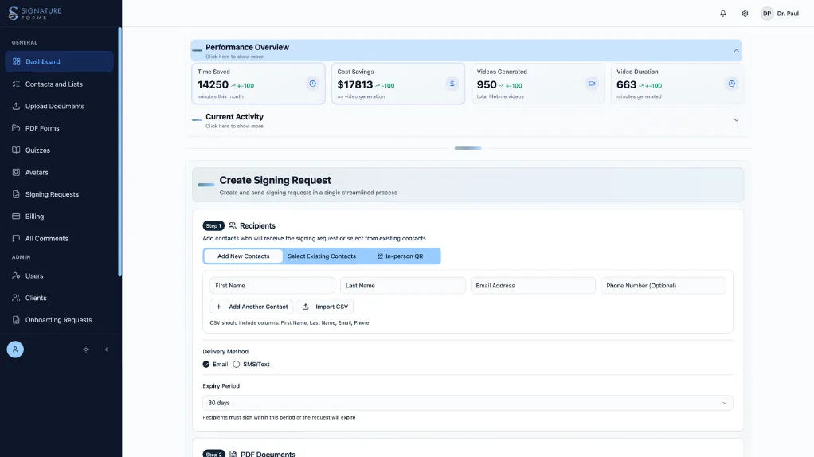Viewport: 814px width, 457px height.
Task: Select SMS/Text delivery method
Action: pos(237,365)
